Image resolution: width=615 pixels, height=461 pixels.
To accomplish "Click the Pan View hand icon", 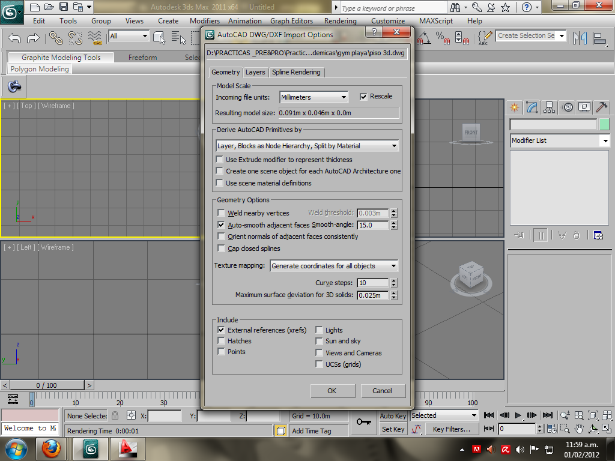I will [579, 429].
